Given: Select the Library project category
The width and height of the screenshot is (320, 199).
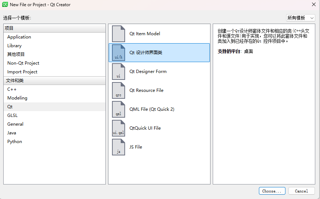Looking at the screenshot, I should [x=55, y=46].
